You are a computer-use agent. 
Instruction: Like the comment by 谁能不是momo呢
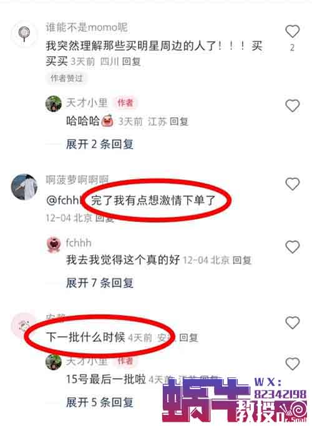click(293, 31)
